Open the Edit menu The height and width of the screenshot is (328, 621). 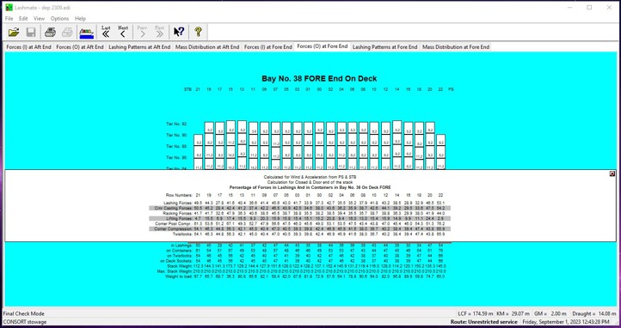(23, 19)
